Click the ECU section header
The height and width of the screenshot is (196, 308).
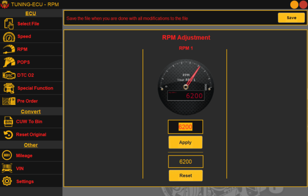coord(31,13)
